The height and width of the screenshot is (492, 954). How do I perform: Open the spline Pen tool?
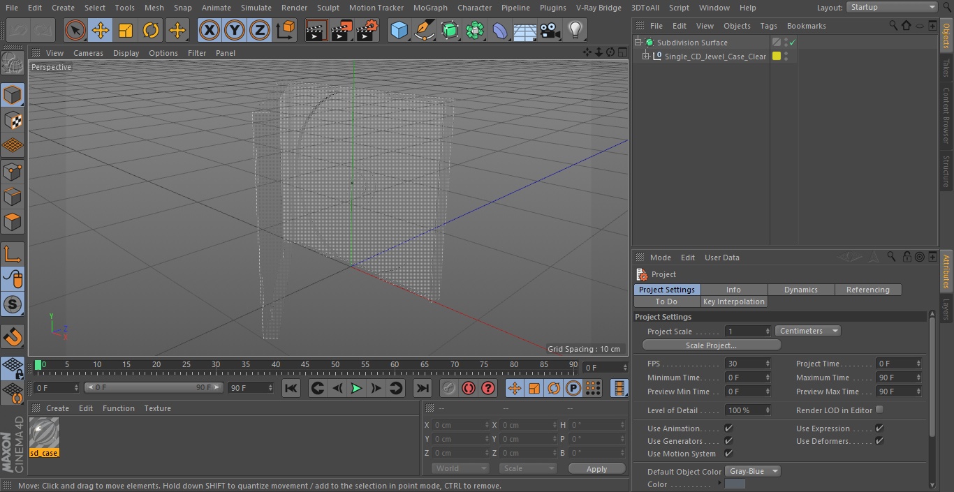tap(424, 30)
